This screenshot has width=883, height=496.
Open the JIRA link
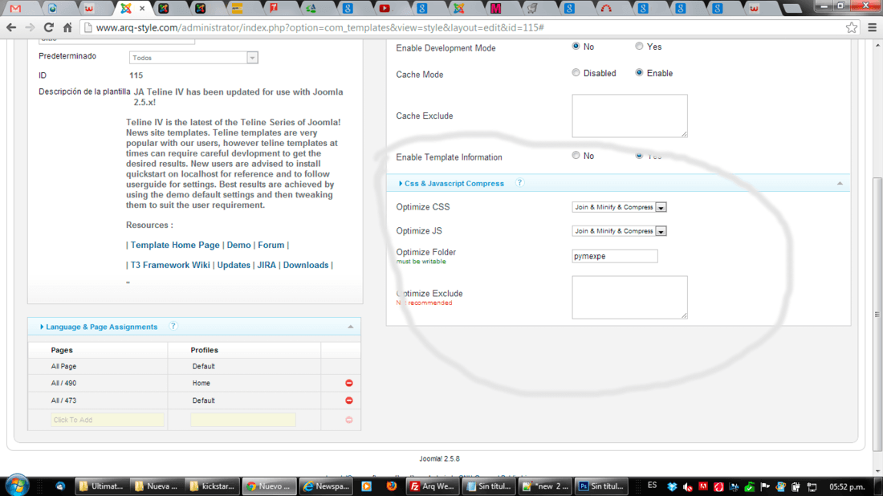click(x=267, y=265)
